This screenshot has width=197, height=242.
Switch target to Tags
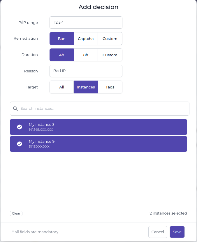pos(110,87)
